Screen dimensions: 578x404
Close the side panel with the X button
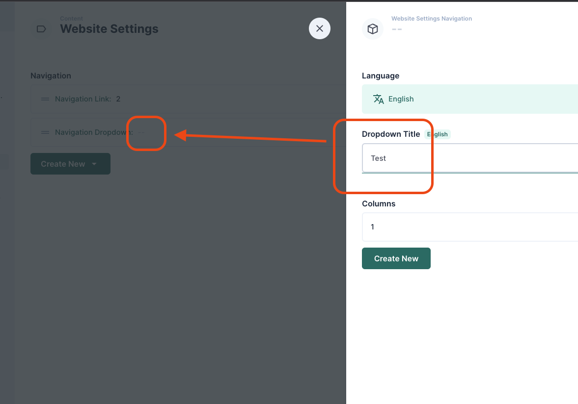click(320, 28)
